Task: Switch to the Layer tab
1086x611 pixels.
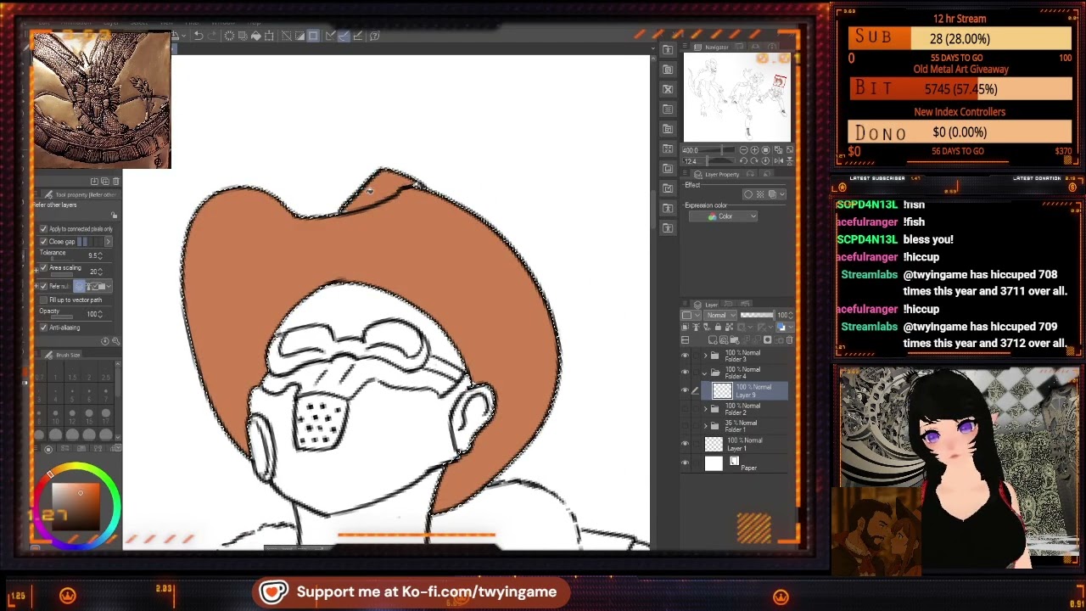Action: point(707,305)
